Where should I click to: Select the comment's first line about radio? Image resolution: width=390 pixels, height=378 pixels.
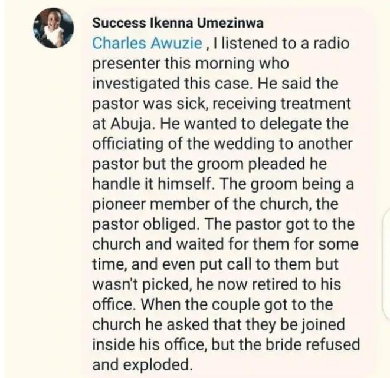(221, 44)
